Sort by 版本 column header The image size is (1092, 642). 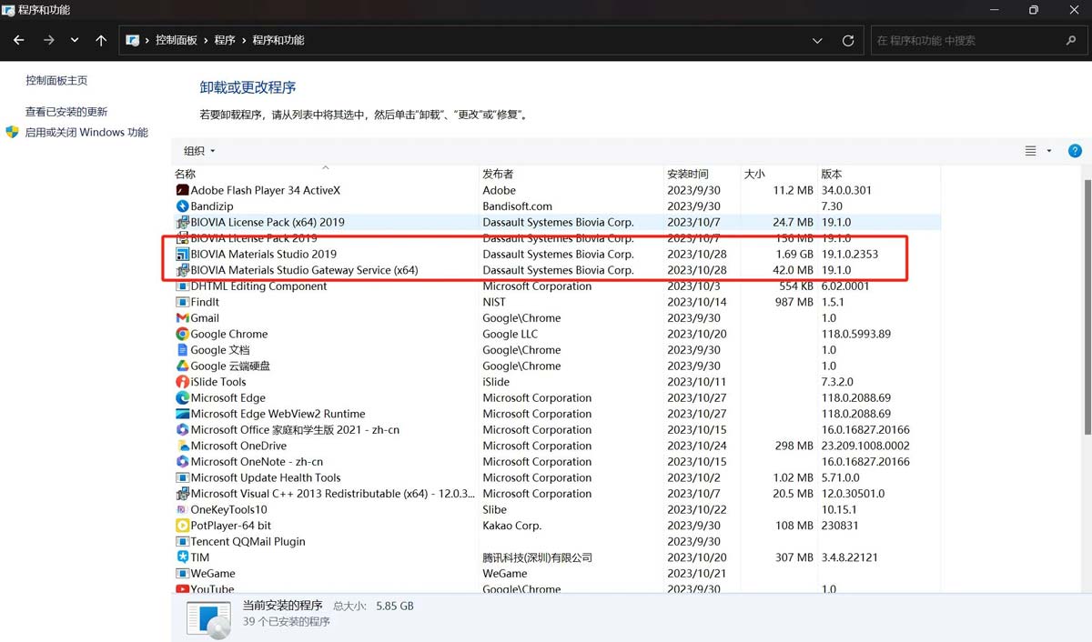pyautogui.click(x=878, y=174)
